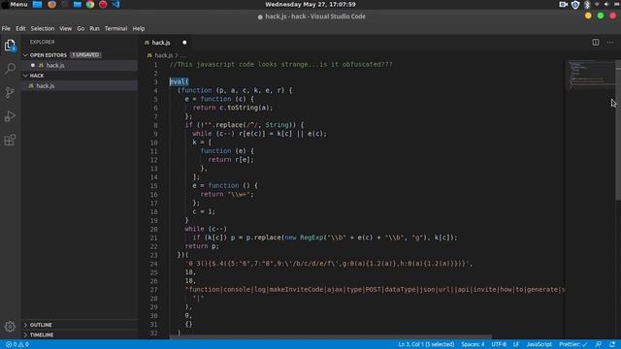621x349 pixels.
Task: Open the Go menu
Action: click(x=81, y=28)
